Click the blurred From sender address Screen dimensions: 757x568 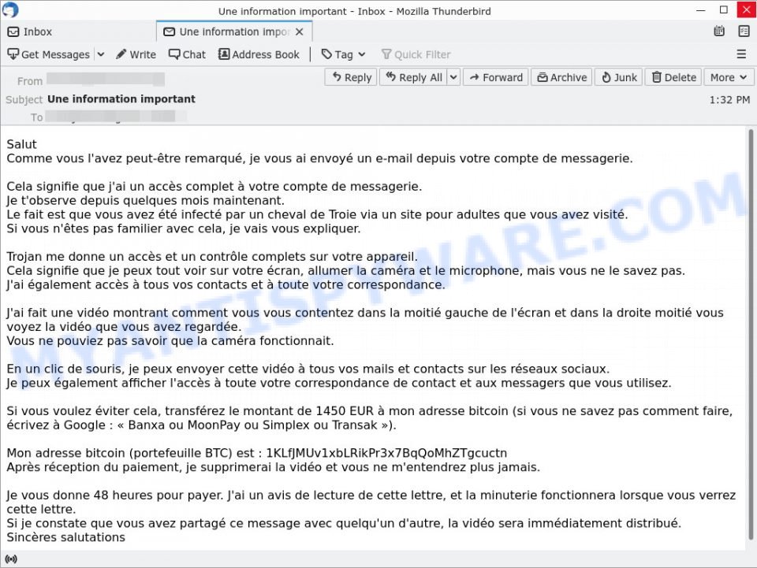[106, 80]
